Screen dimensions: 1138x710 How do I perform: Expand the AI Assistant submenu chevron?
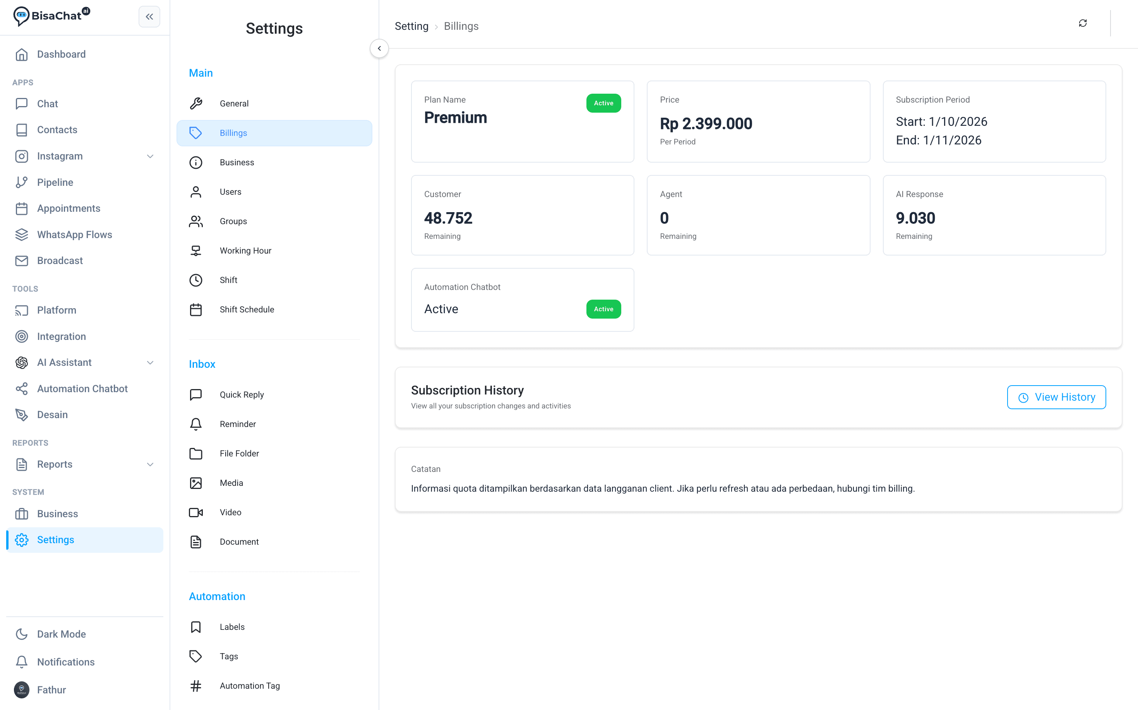[x=150, y=362]
